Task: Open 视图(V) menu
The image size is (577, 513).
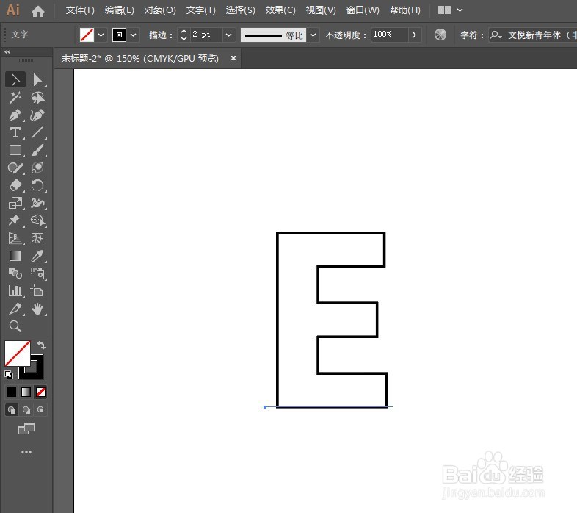Action: 321,10
